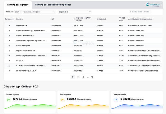Switch to Ranking por ingresos tab
This screenshot has width=166, height=114.
[18, 5]
